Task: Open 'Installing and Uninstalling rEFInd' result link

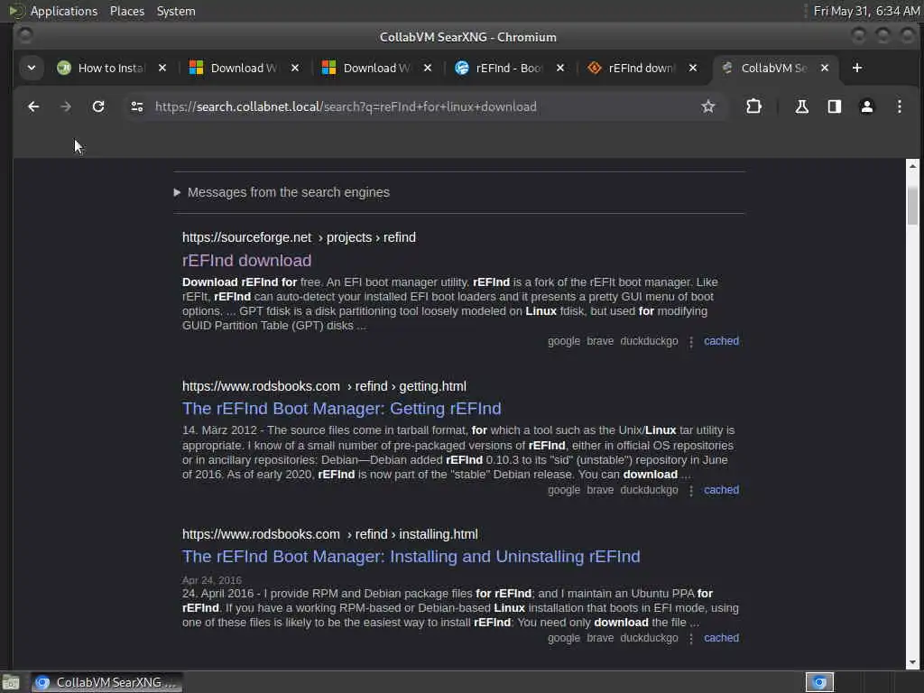Action: 411,556
